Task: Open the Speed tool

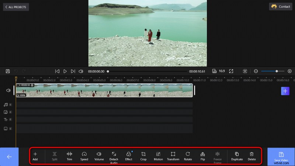Action: click(x=84, y=156)
